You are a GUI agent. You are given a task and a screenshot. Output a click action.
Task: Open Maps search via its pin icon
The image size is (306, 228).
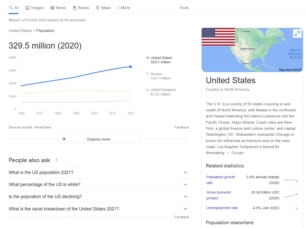click(x=98, y=8)
